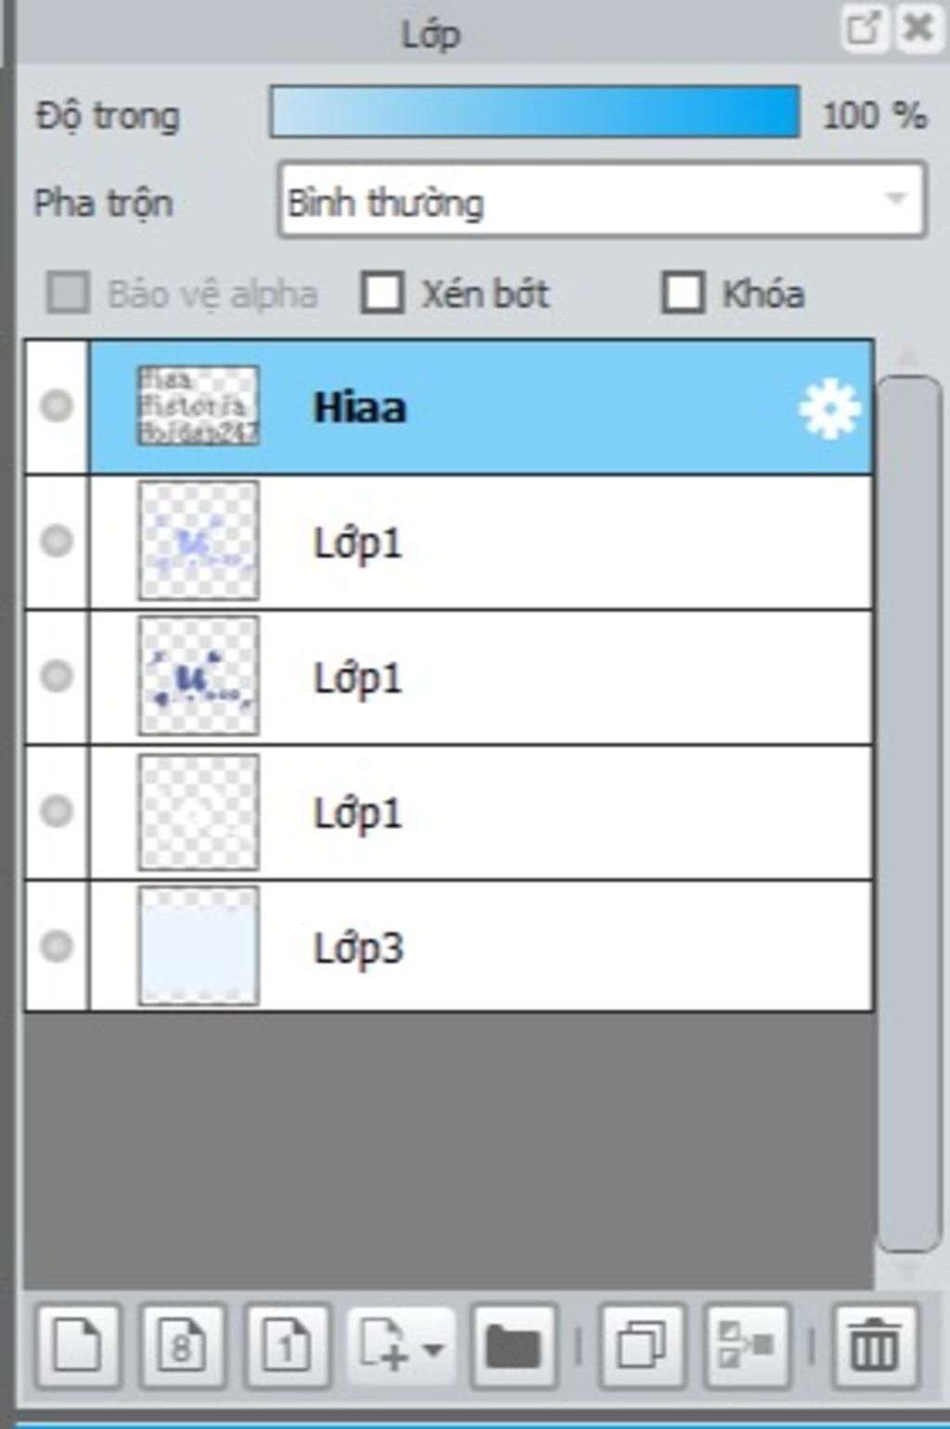Add a new 1-bit layer
This screenshot has height=1429, width=950.
pyautogui.click(x=288, y=1345)
